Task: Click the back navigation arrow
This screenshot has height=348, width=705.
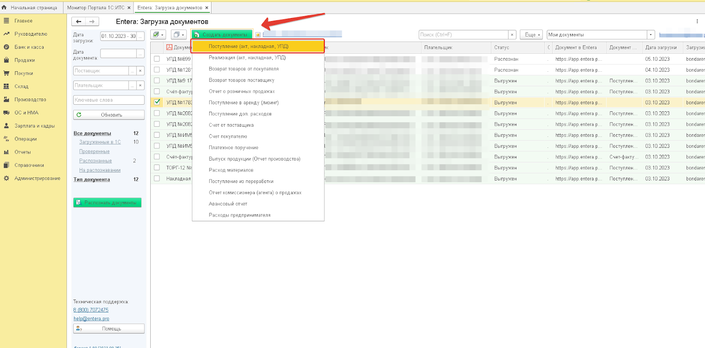Action: click(x=78, y=22)
